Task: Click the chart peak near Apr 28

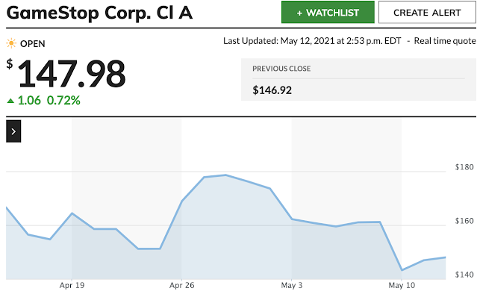Action: (x=225, y=175)
